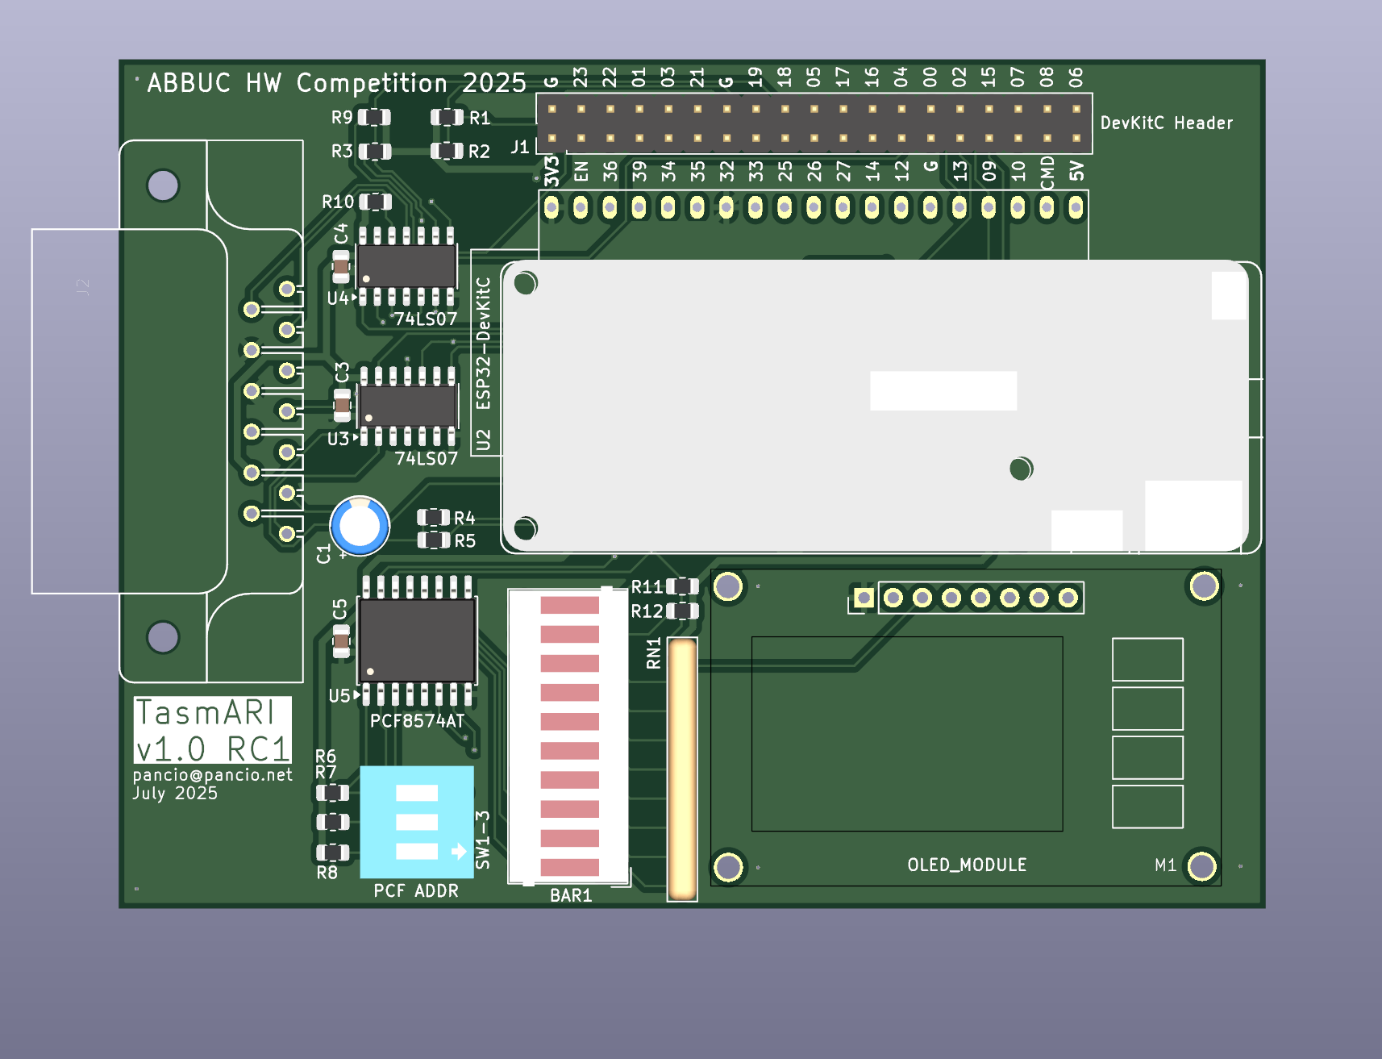Click the OLED_MODULE display rectangle
Viewport: 1382px width, 1059px height.
pos(906,733)
